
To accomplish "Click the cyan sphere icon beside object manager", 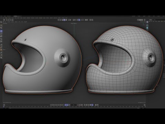I will pos(147,28).
